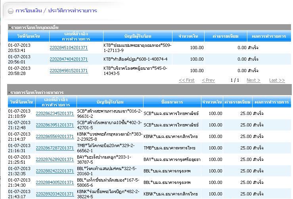This screenshot has width=293, height=199.
Task: Open transaction 2202862345201371 details
Action: [55, 113]
